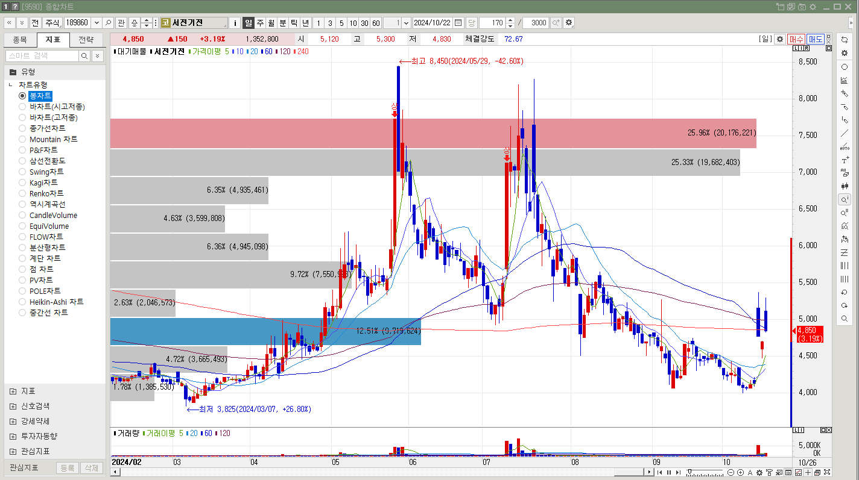
Task: Switch chart period to 주 (weekly)
Action: (260, 23)
